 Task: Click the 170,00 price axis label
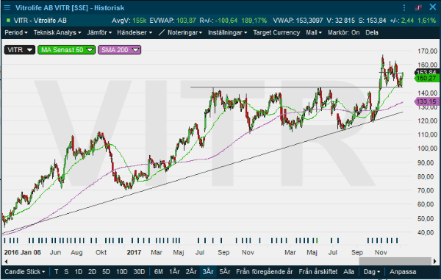428,51
